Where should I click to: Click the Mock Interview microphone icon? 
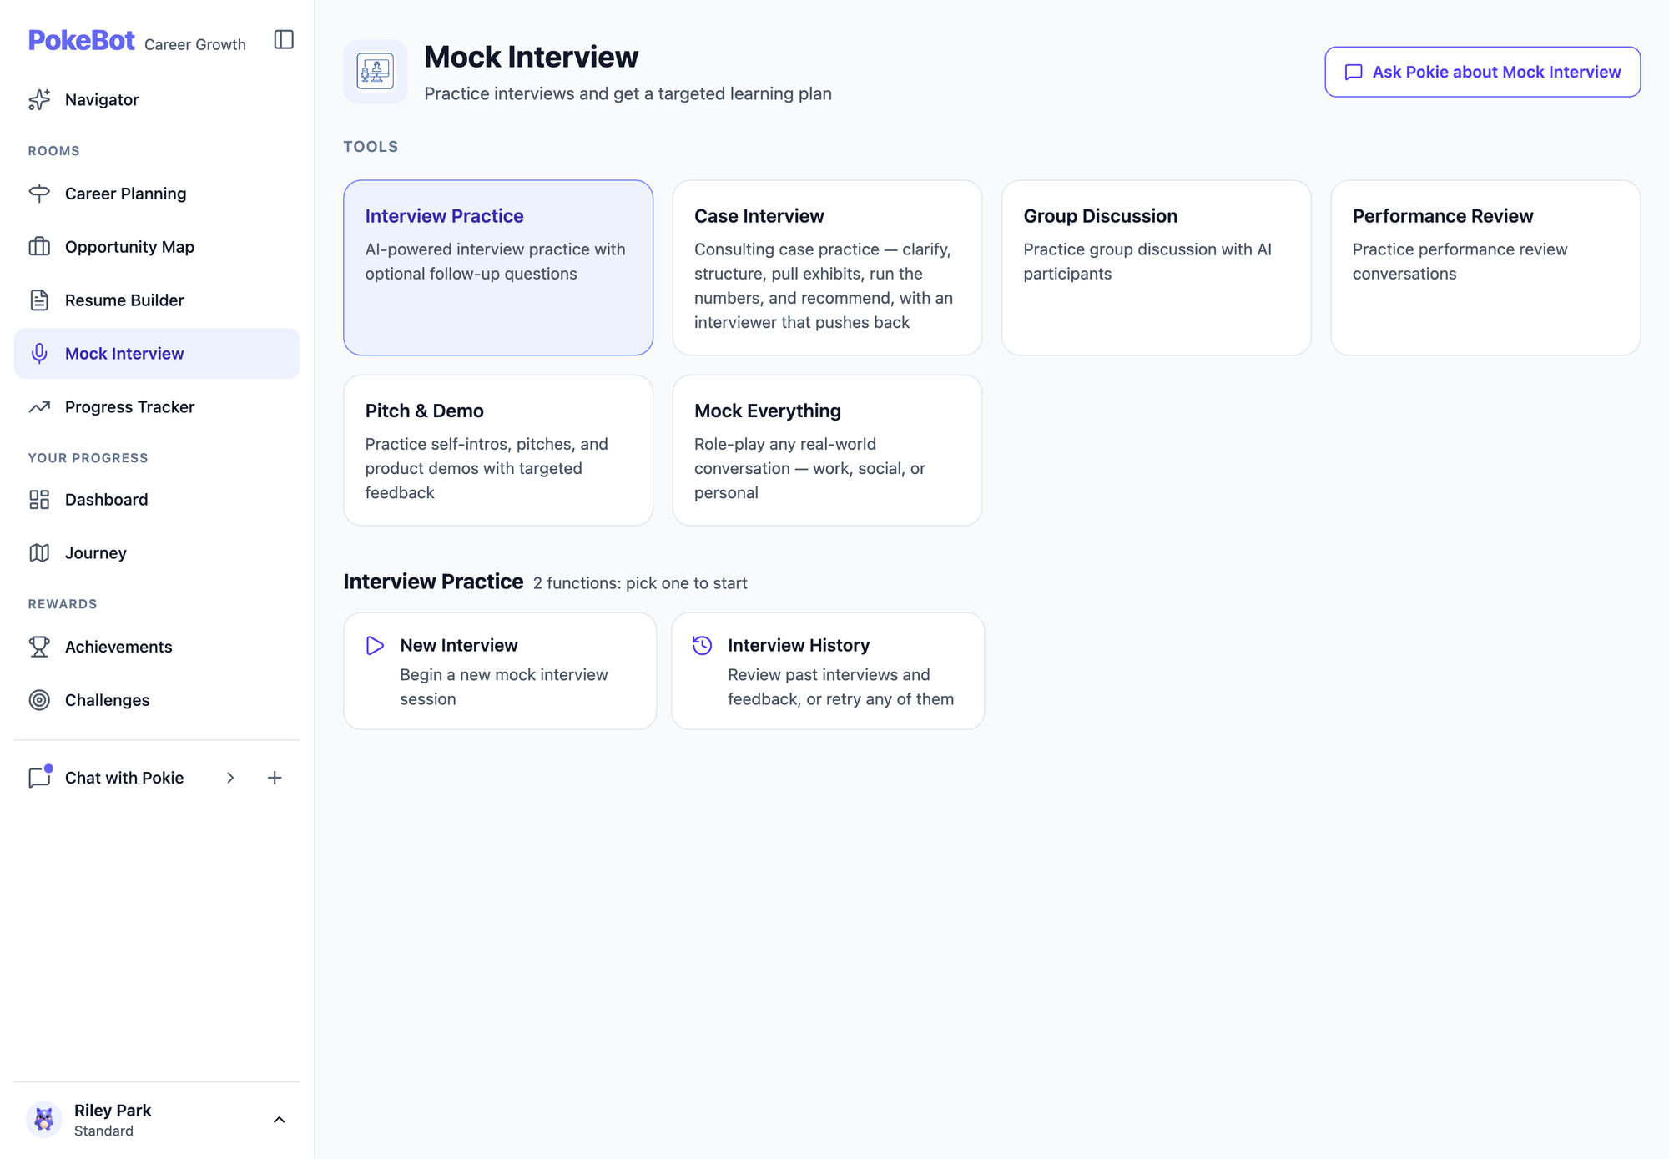pyautogui.click(x=39, y=354)
